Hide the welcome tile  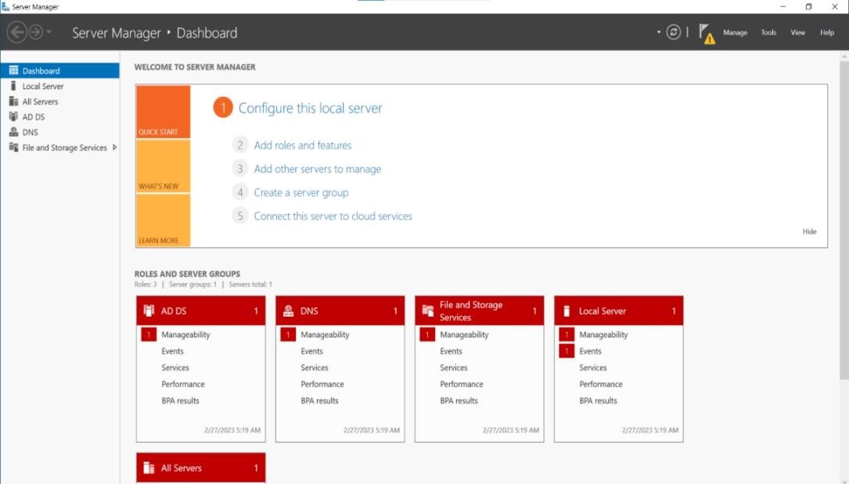(x=809, y=231)
